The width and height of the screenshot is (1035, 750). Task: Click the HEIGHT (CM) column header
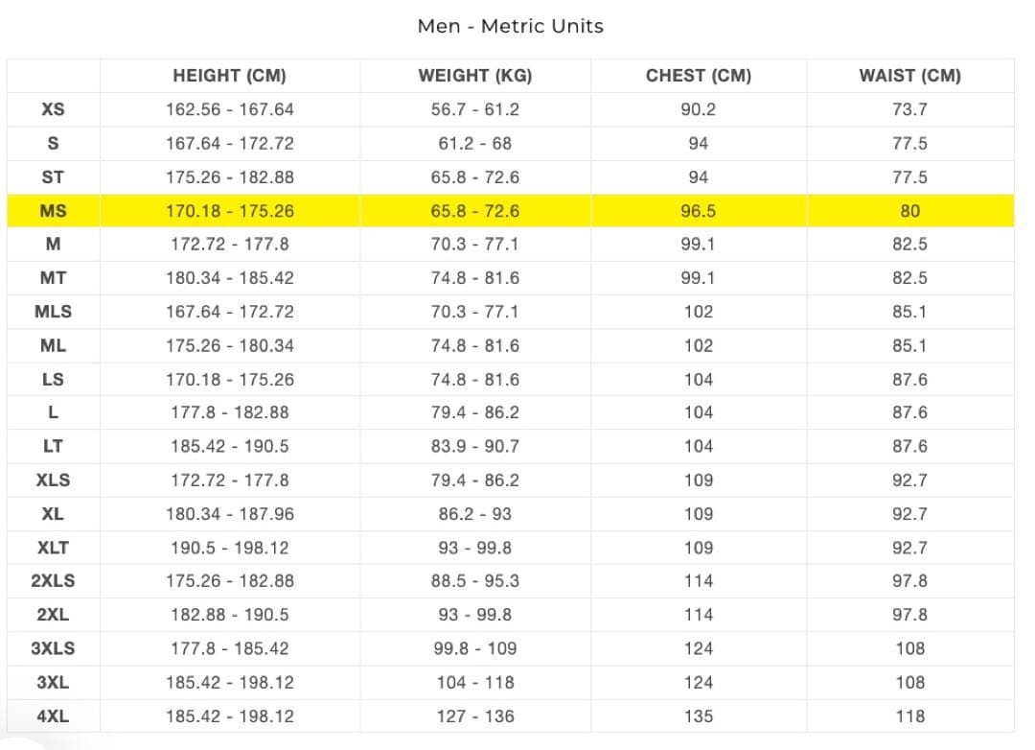(229, 76)
